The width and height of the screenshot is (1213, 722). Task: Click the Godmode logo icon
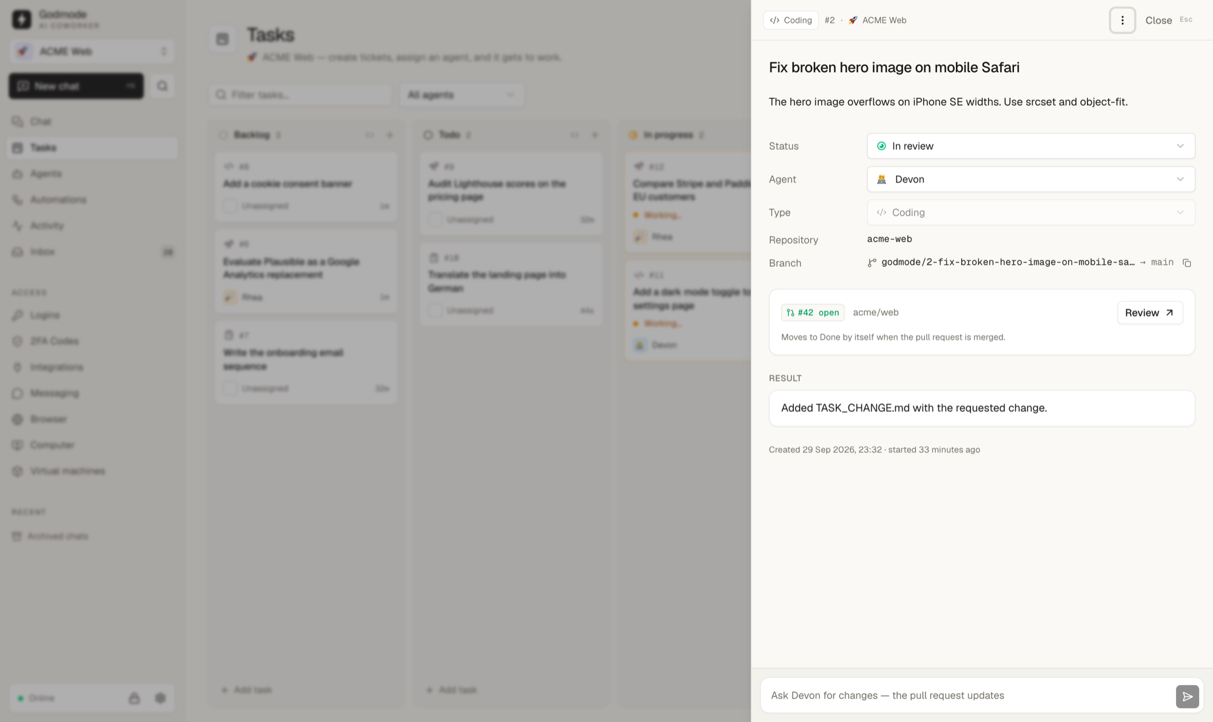tap(22, 19)
